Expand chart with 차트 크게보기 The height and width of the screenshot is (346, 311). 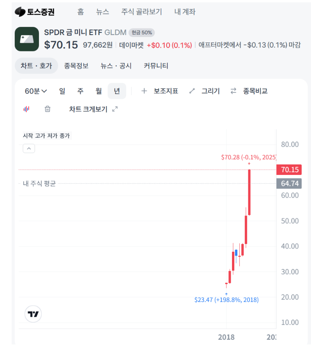pos(93,109)
